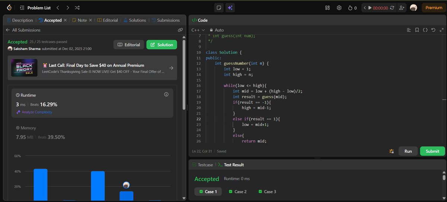Format the code with the align-lines icon
This screenshot has height=202, width=447.
409,30
